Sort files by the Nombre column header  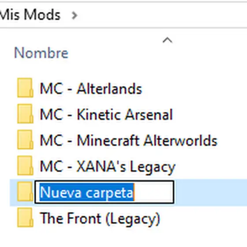coord(41,53)
